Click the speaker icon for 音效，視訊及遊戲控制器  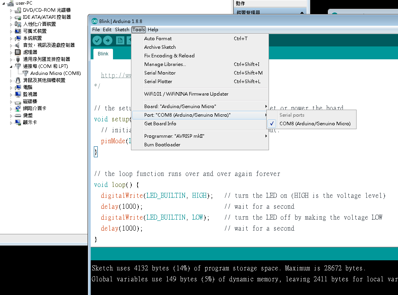[18, 45]
